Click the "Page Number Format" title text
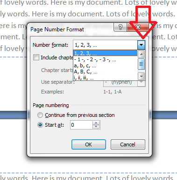This screenshot has width=177, height=180. (x=57, y=29)
